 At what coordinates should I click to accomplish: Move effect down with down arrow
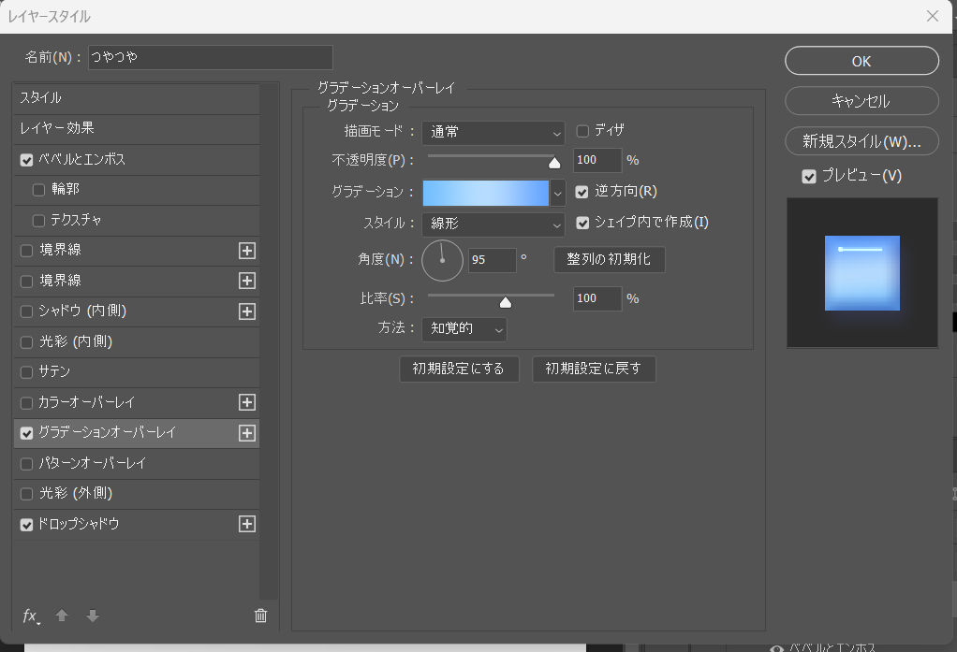click(x=93, y=616)
